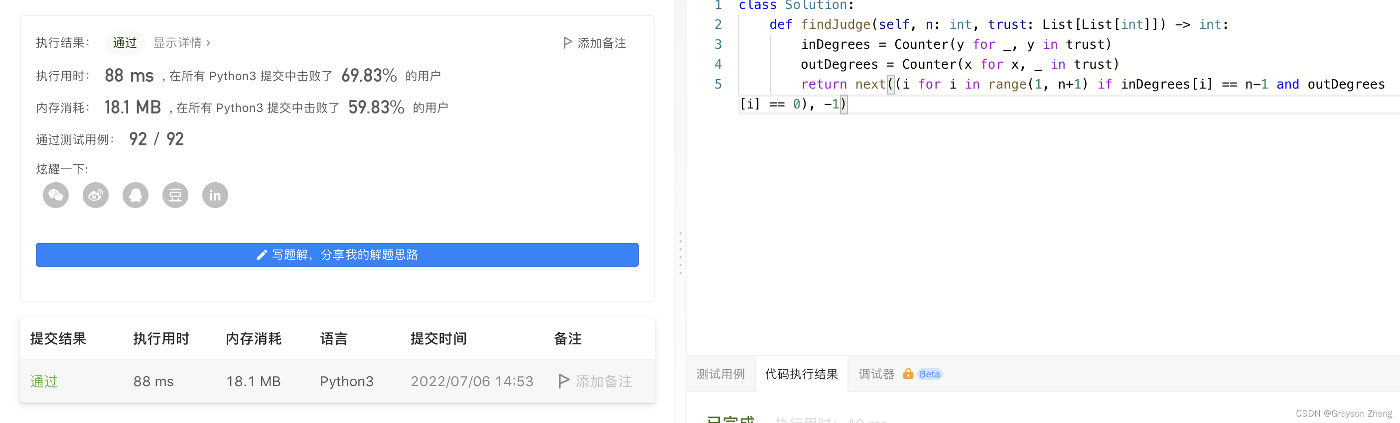
Task: Click line 5 in the code editor
Action: coord(1033,84)
